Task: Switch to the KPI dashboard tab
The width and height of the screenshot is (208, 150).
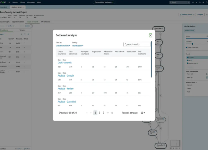Action: coord(45,22)
